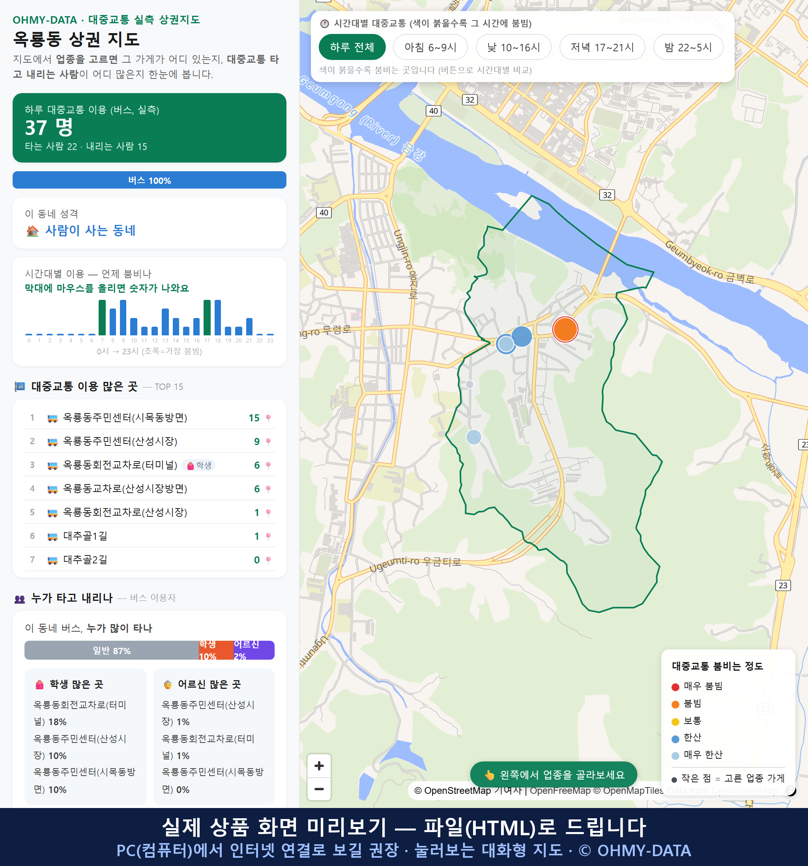Click the pale blue southern stop marker

(x=474, y=437)
